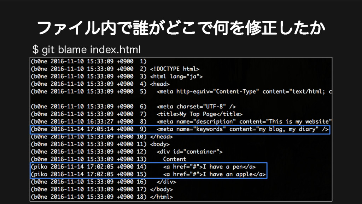
Task: Click the <title>My Top Page</title> line
Action: click(136, 114)
